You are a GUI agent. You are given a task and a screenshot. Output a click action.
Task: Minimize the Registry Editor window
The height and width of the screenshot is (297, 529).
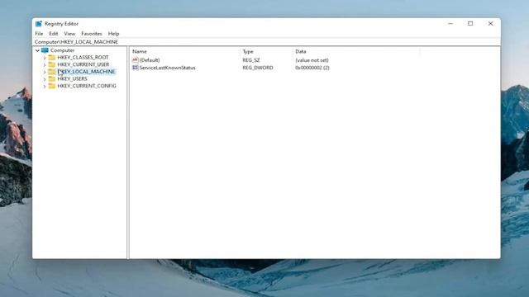tap(450, 24)
